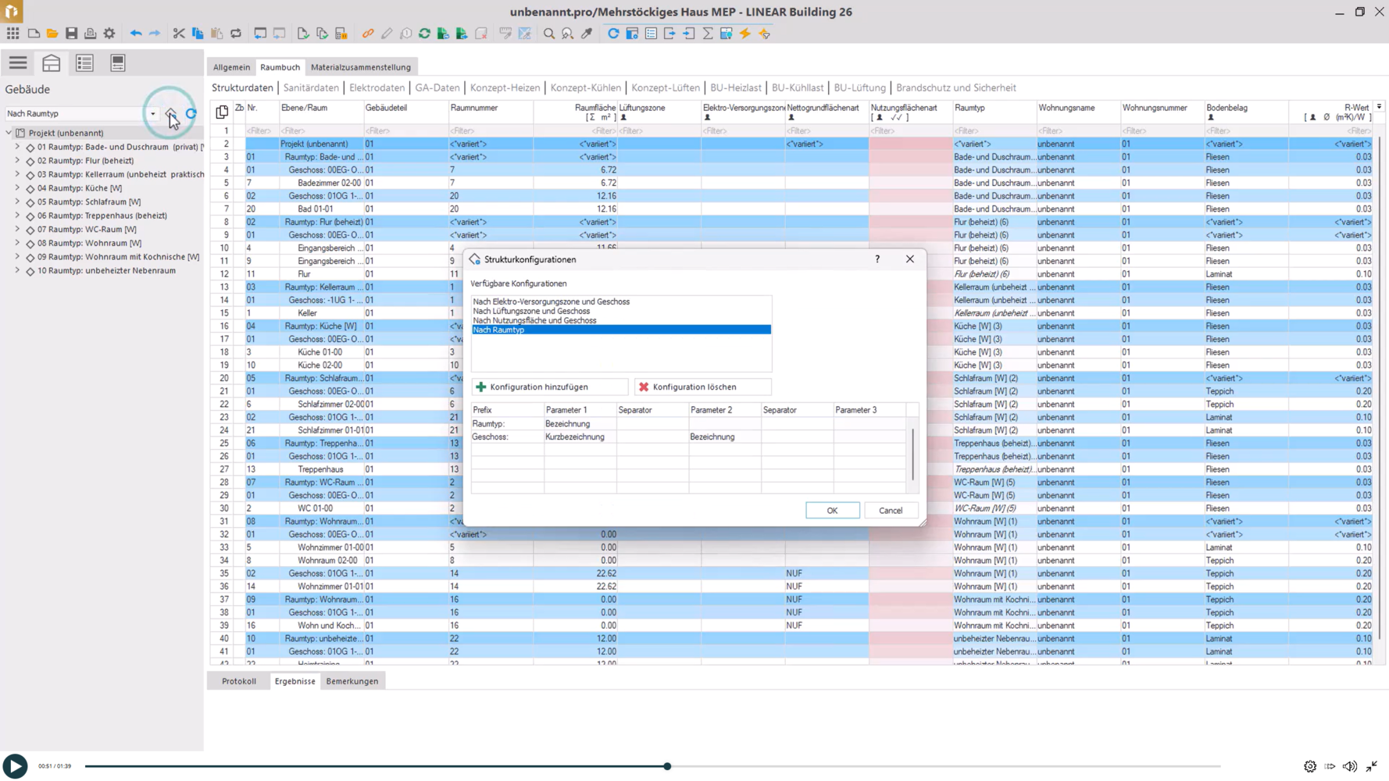Click the magnifier search icon in toolbar

[x=549, y=34]
